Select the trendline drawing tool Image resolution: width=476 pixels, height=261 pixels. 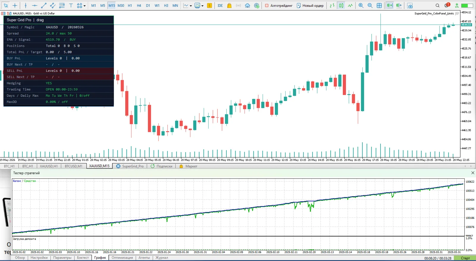point(44,5)
